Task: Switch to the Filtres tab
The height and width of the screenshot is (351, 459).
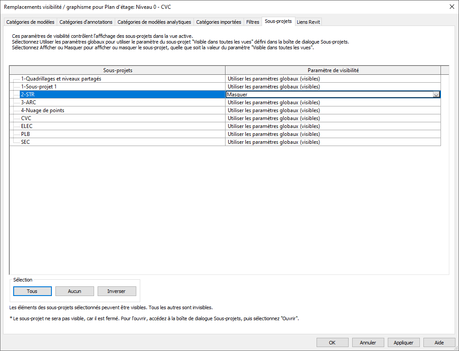Action: [x=252, y=22]
